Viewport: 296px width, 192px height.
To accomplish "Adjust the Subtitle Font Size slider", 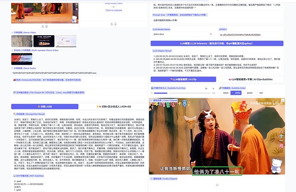I will (182, 93).
